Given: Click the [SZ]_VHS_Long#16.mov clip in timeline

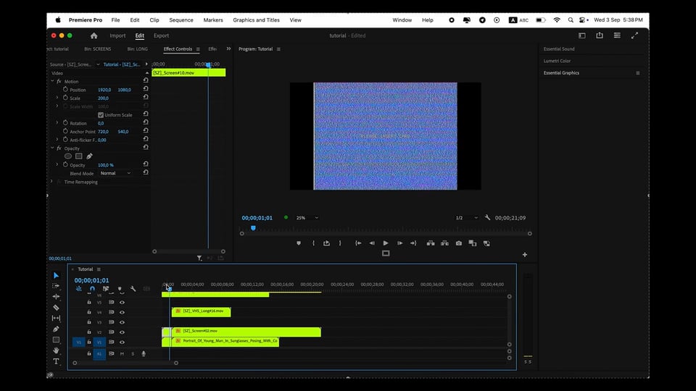Looking at the screenshot, I should pos(202,311).
